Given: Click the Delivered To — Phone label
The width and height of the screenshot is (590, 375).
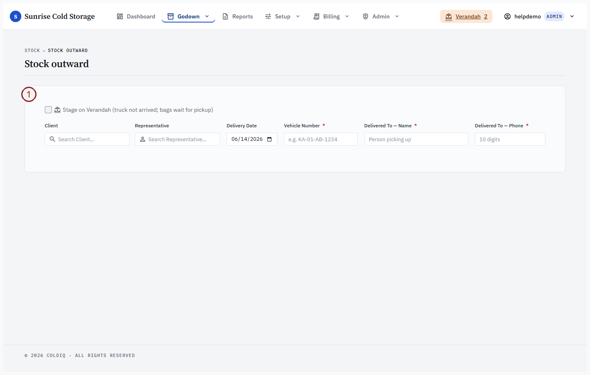Looking at the screenshot, I should (499, 126).
